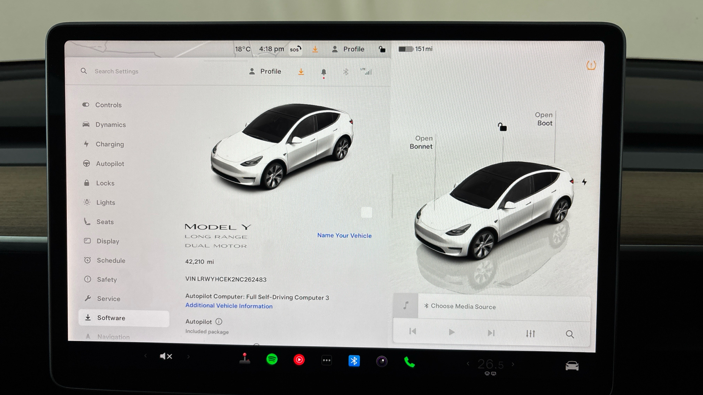The height and width of the screenshot is (395, 703).
Task: Tap the 26.5 temperature climate display
Action: (490, 364)
